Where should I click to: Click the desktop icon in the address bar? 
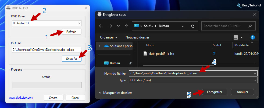pyautogui.click(x=136, y=26)
